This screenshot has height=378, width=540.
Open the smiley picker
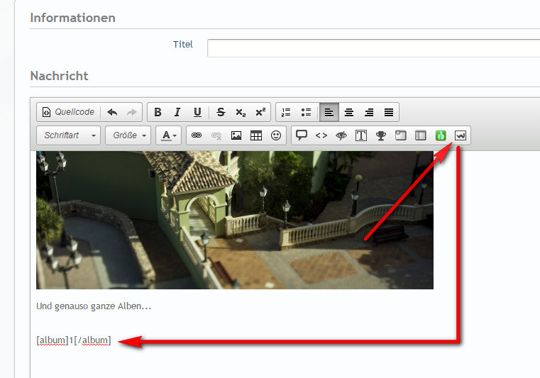[276, 135]
